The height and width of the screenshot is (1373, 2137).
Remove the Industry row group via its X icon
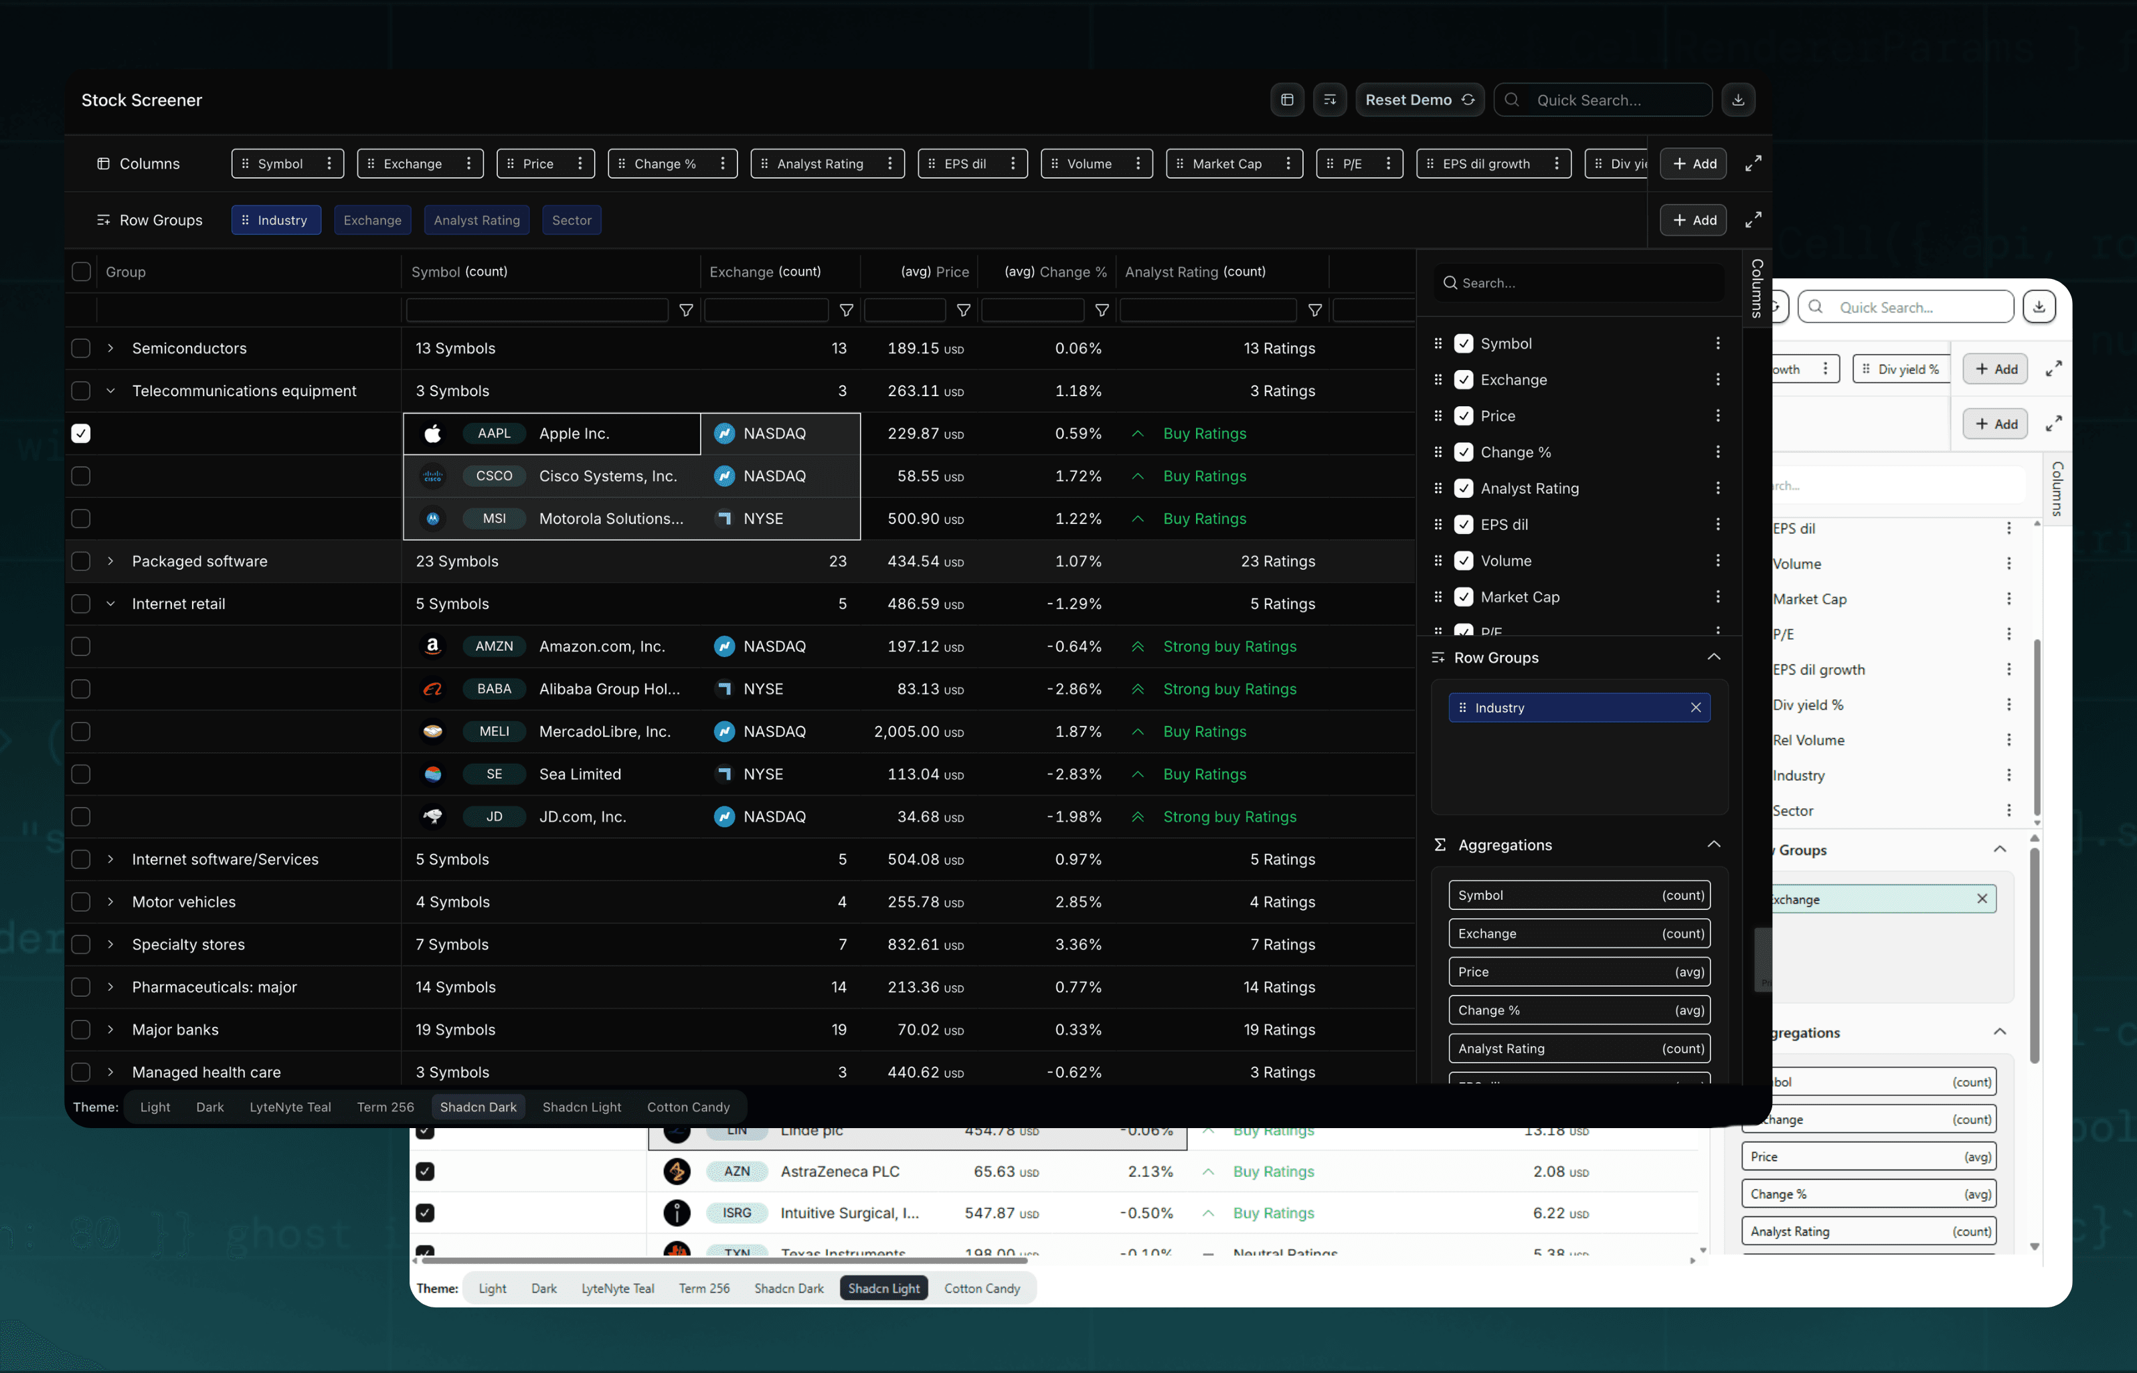(x=1697, y=707)
